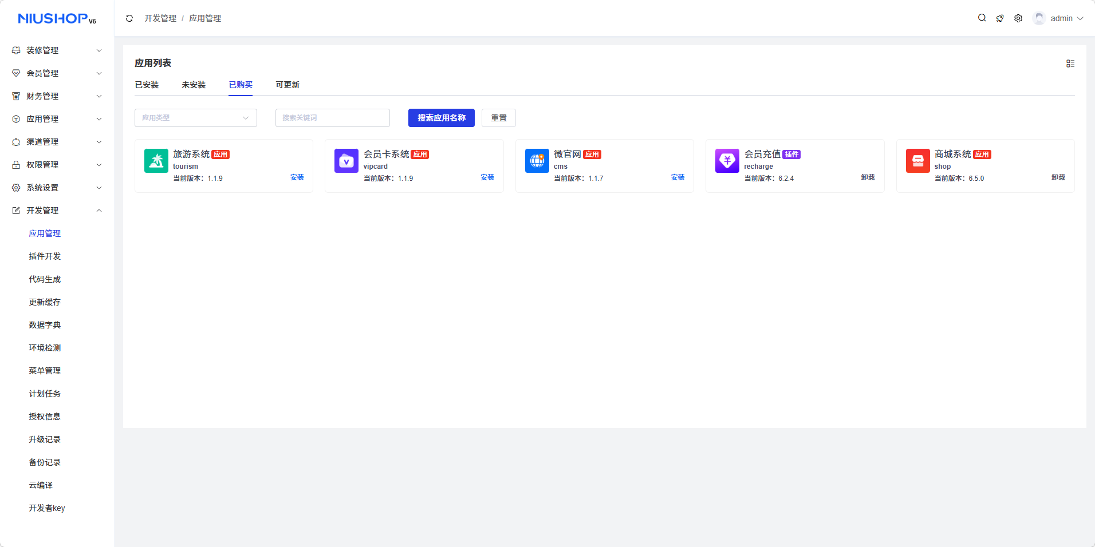Toggle list view layout icon

tap(1070, 64)
